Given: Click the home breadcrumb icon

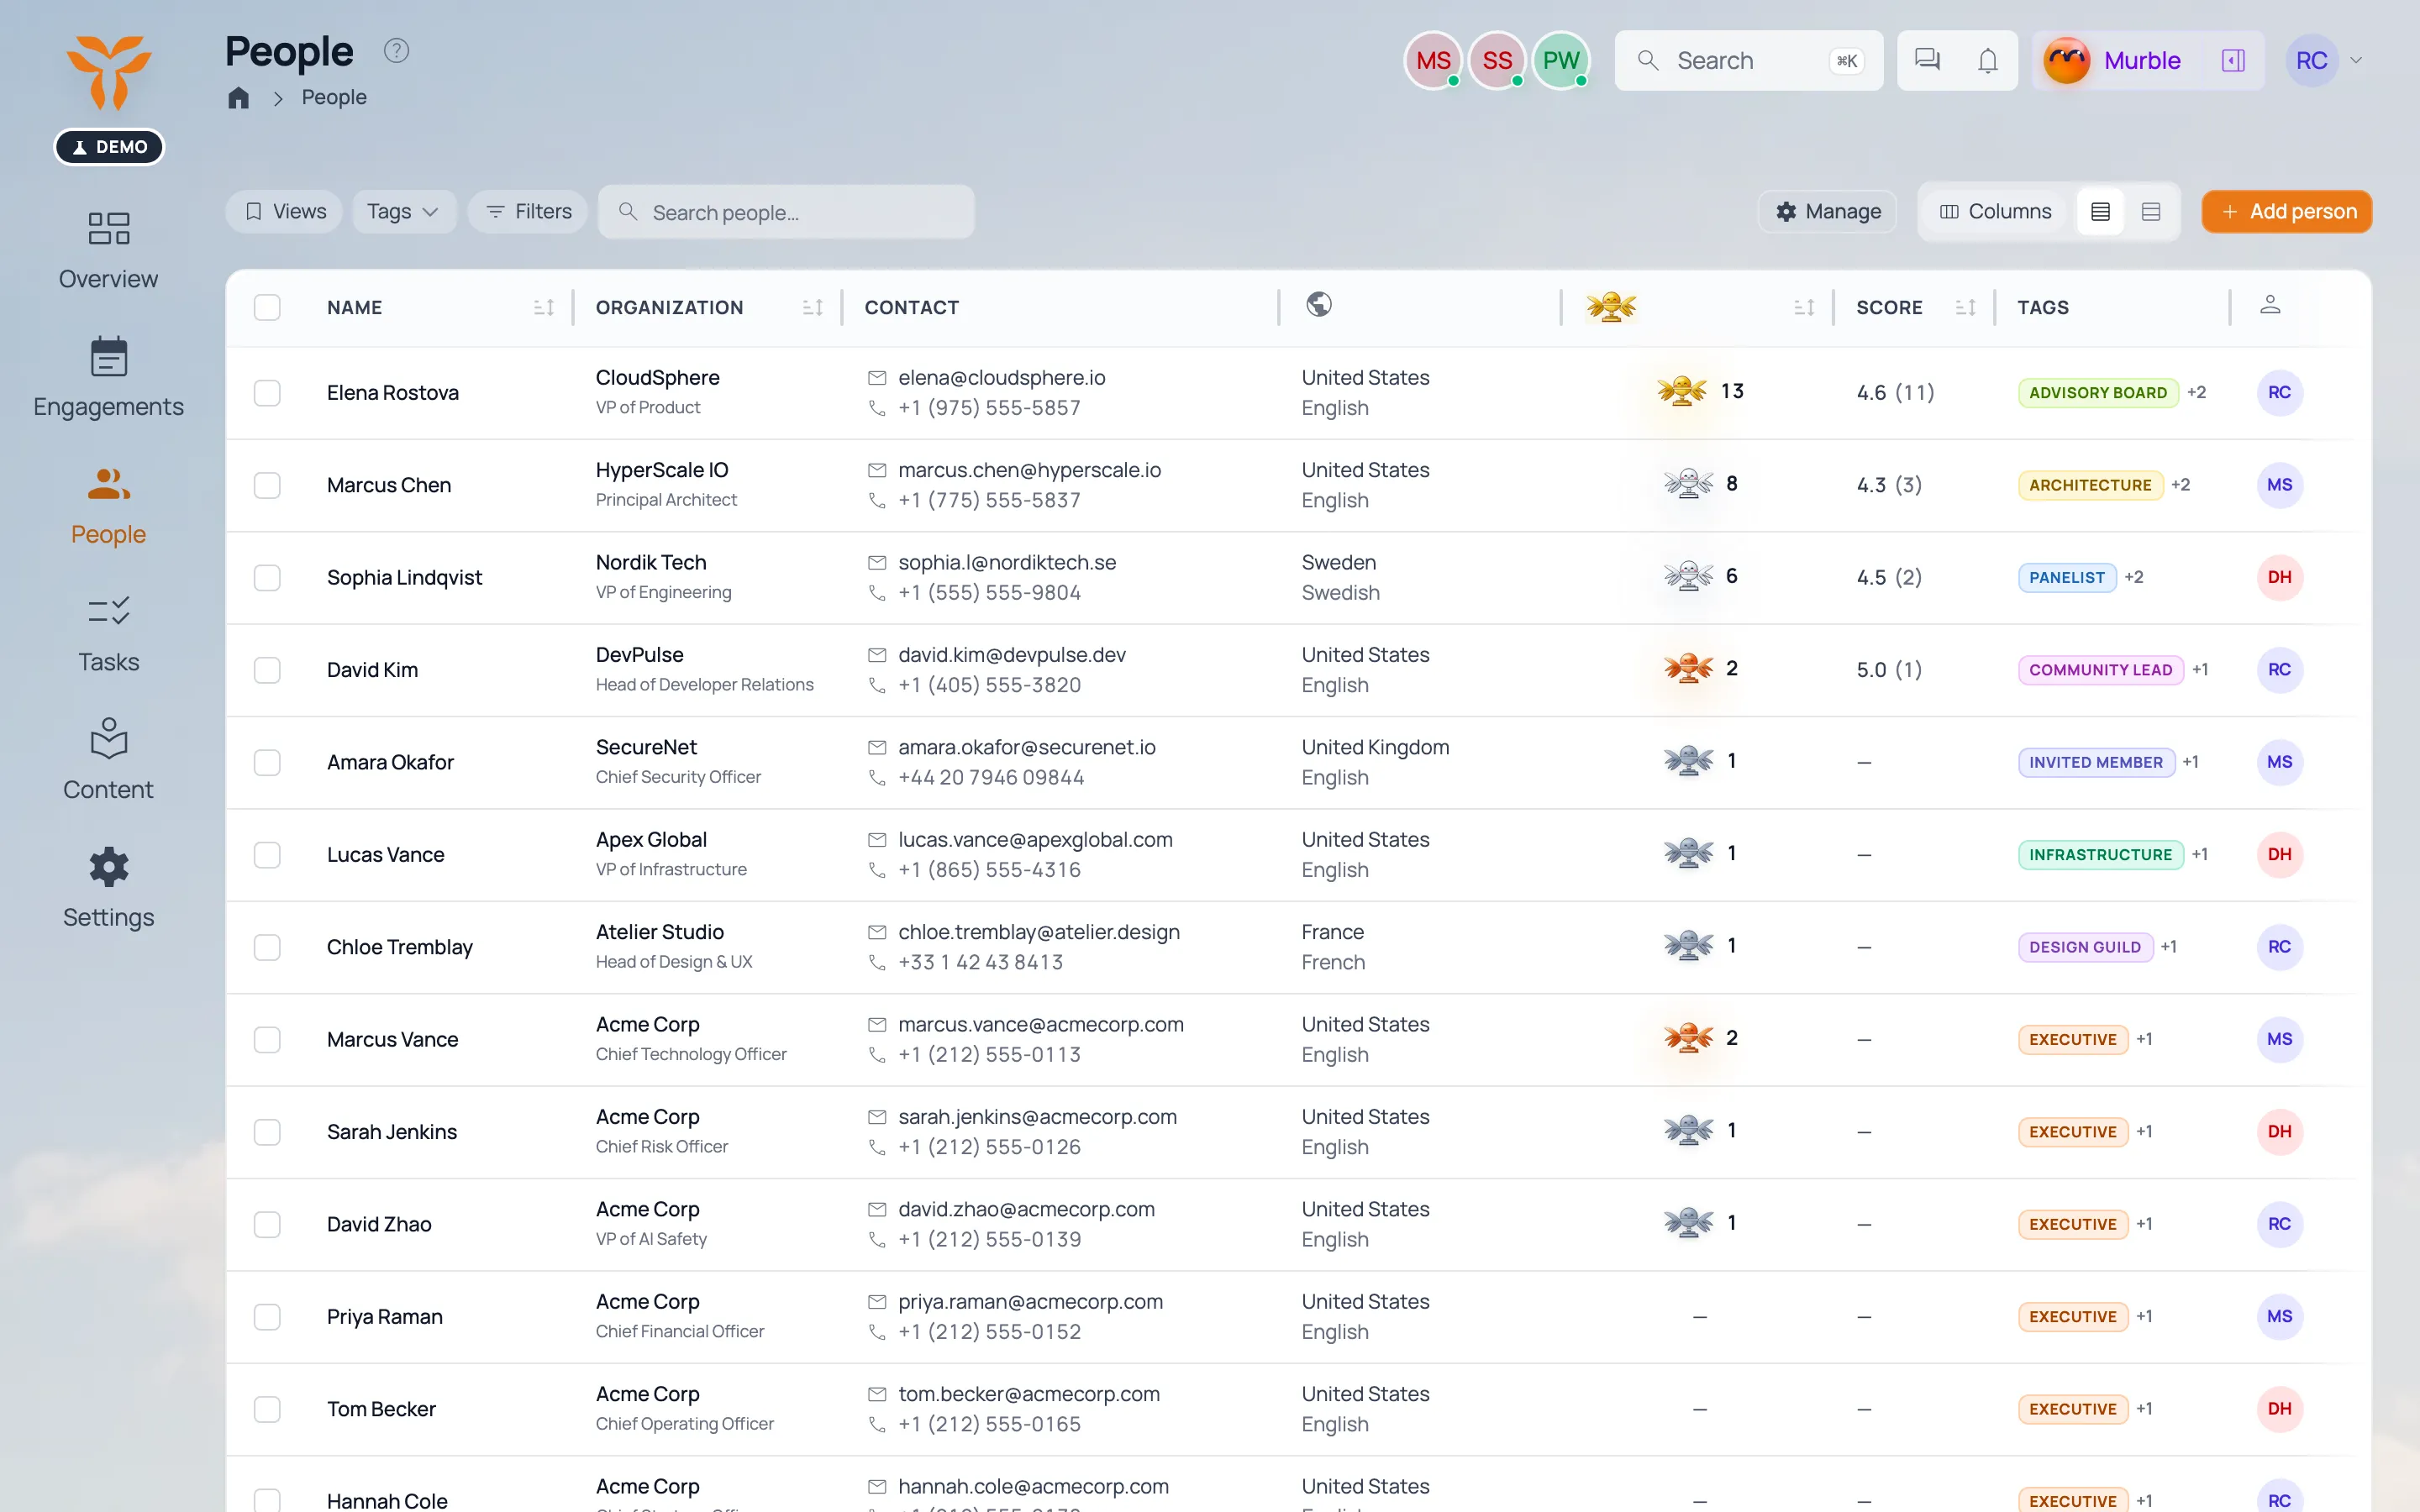Looking at the screenshot, I should [x=238, y=98].
